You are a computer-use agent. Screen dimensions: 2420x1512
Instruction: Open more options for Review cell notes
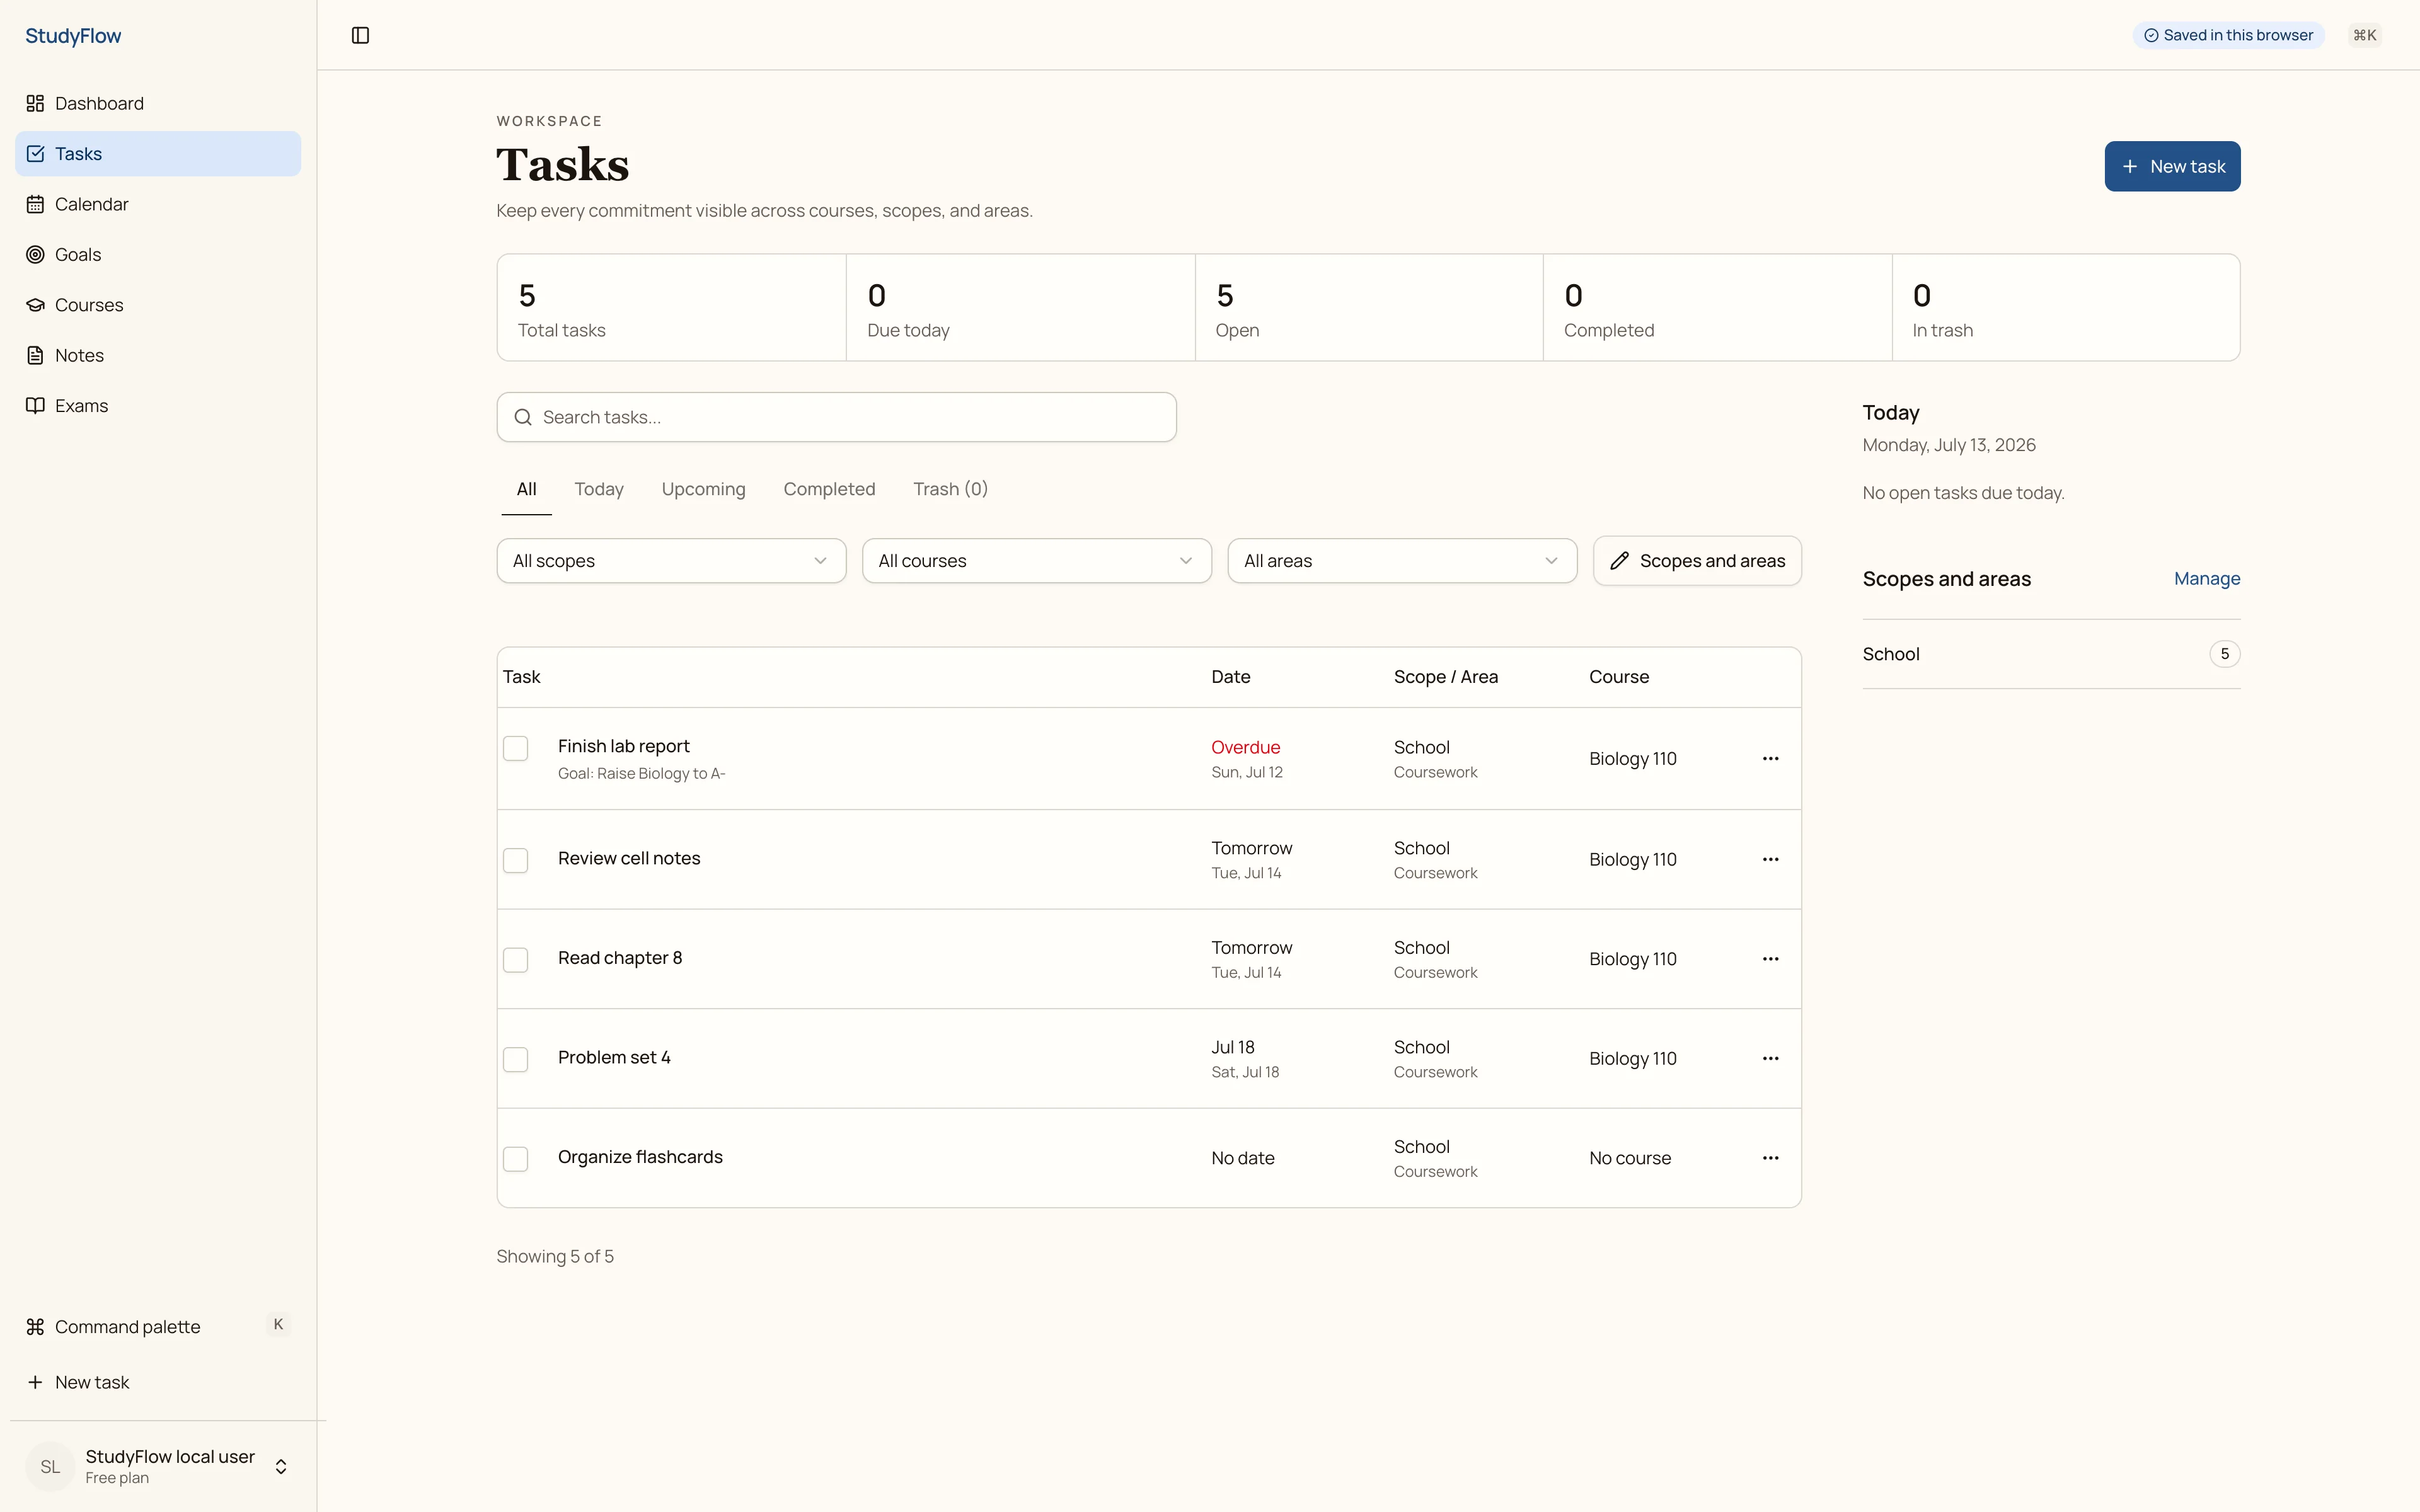tap(1770, 859)
